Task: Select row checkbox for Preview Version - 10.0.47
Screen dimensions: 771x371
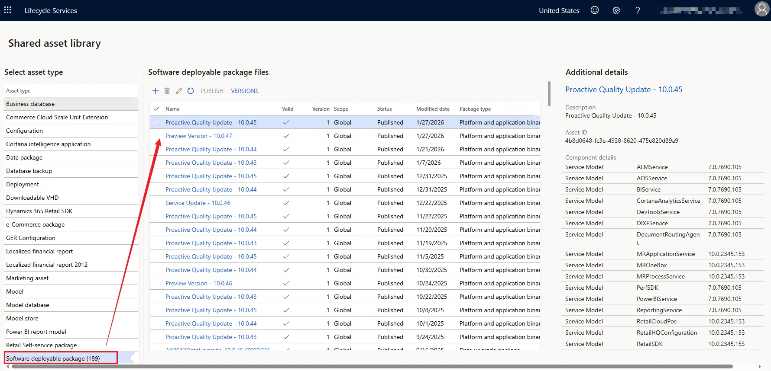Action: 156,136
